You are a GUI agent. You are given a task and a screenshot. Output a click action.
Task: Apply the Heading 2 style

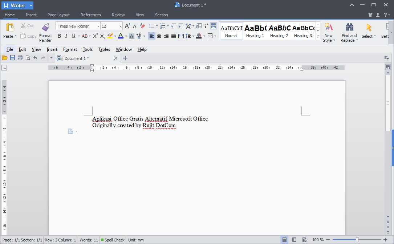pos(279,31)
